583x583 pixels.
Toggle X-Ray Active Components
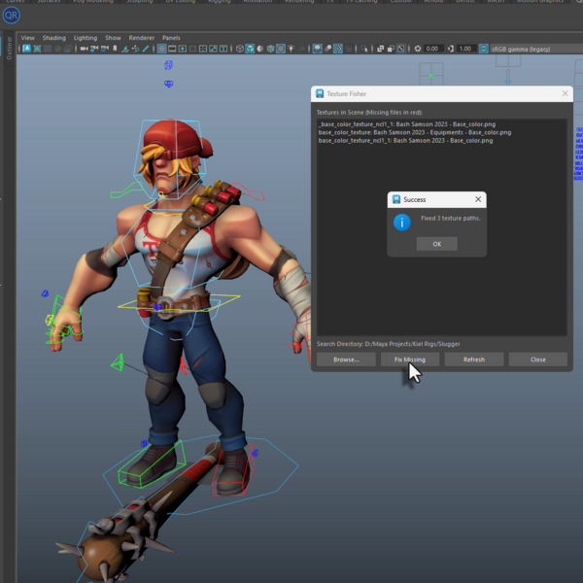click(391, 49)
